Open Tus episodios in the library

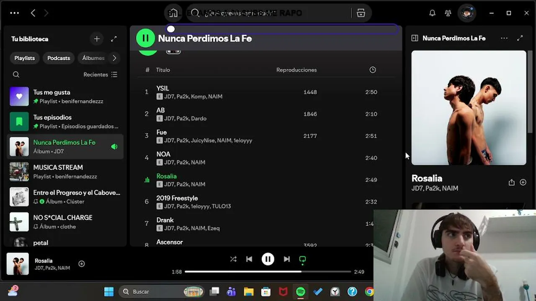tap(65, 122)
